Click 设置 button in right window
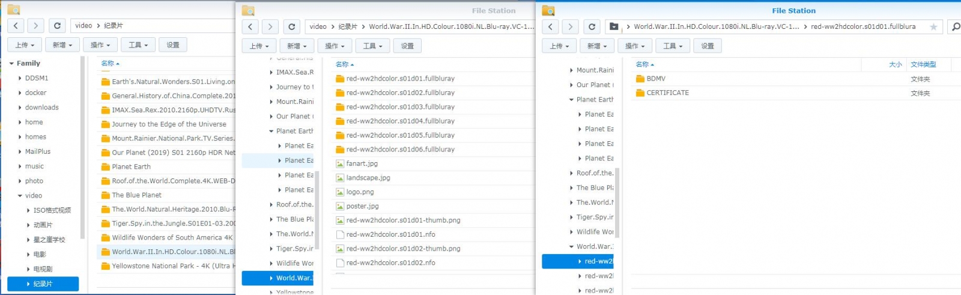The width and height of the screenshot is (961, 295). (708, 46)
